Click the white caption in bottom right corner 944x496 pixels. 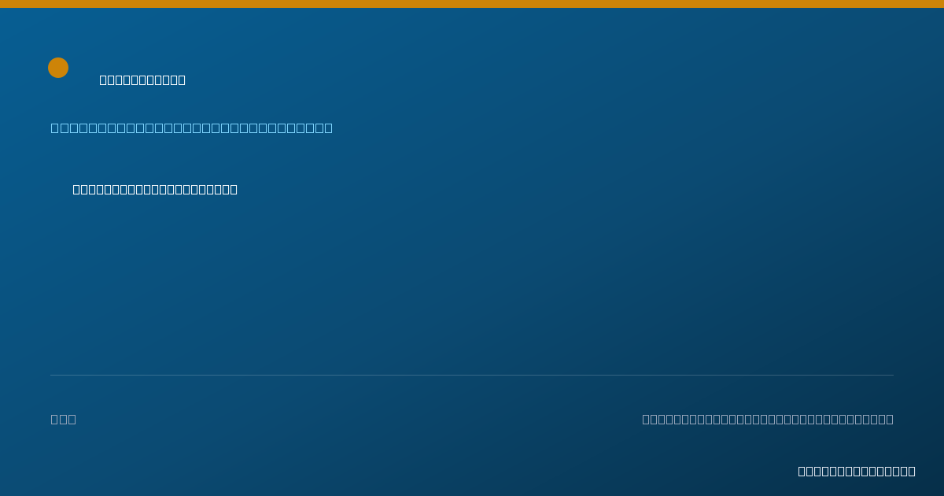[x=857, y=471]
